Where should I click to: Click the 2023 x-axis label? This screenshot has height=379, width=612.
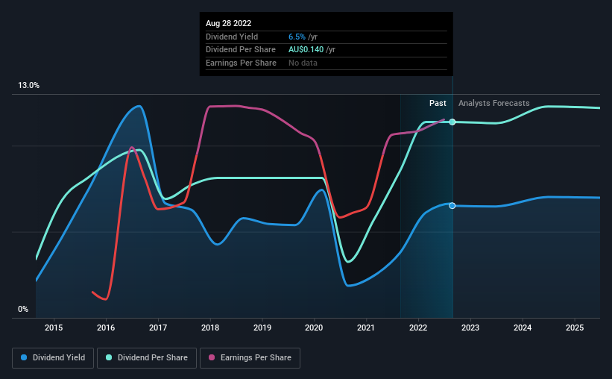[x=470, y=328]
